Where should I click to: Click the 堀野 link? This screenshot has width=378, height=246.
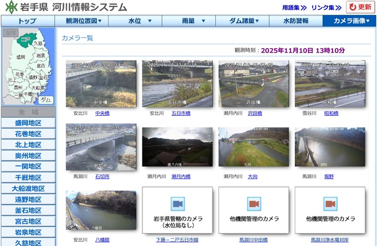pos(329,177)
